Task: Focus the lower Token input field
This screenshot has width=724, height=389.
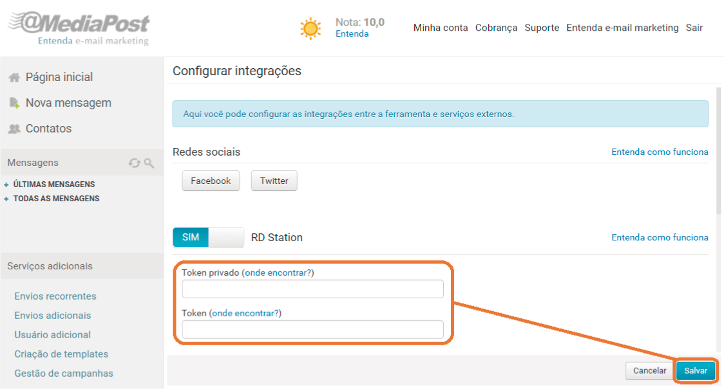Action: click(x=312, y=330)
